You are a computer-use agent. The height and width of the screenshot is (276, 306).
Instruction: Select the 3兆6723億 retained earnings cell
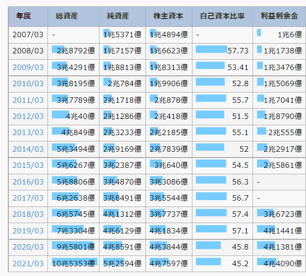[x=279, y=214]
